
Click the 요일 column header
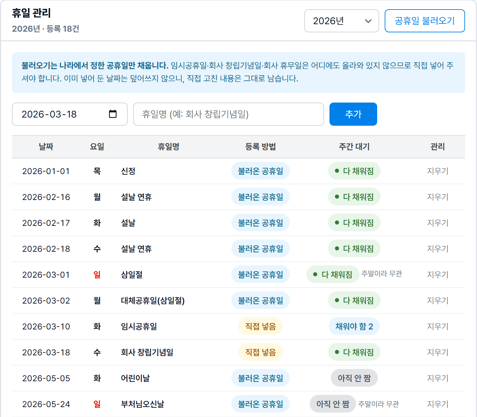click(97, 147)
